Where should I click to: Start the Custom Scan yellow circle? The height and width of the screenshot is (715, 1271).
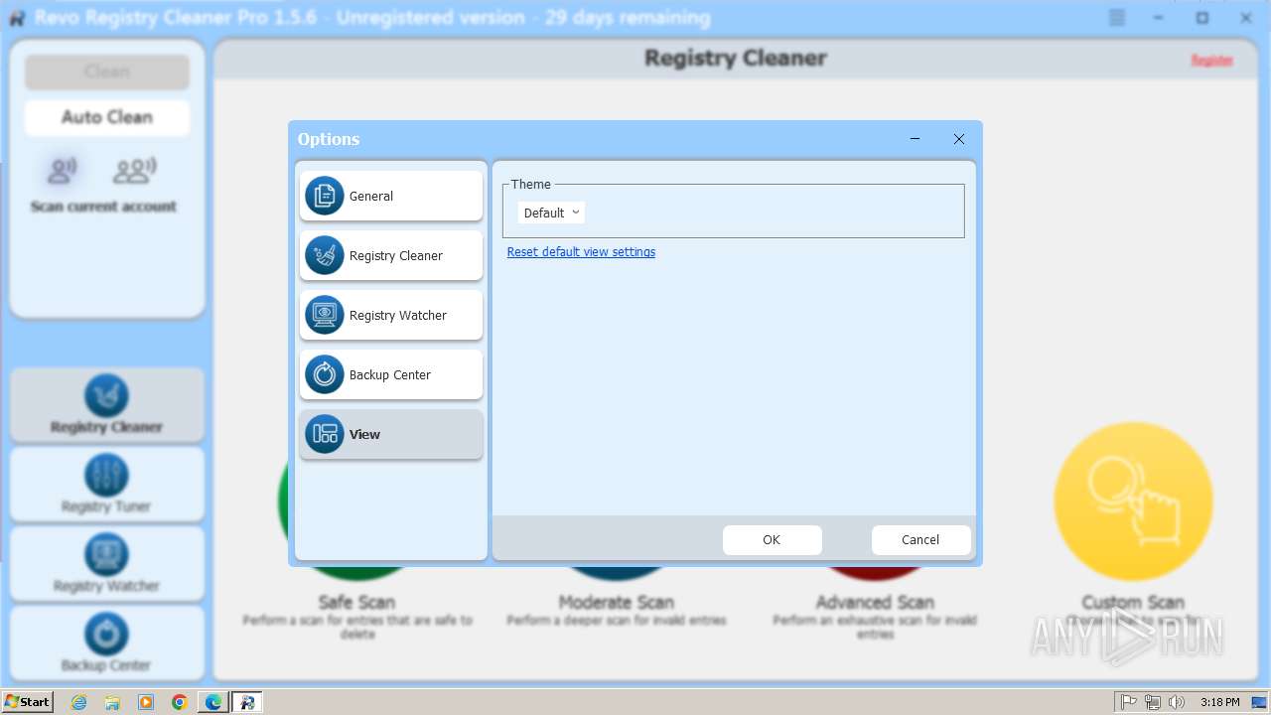1133,501
